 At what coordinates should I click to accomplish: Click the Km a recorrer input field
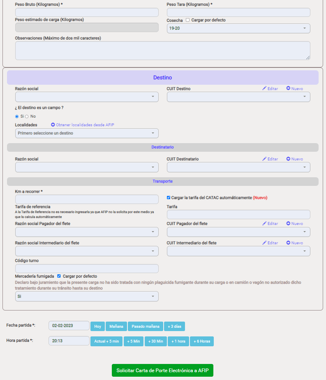point(87,199)
